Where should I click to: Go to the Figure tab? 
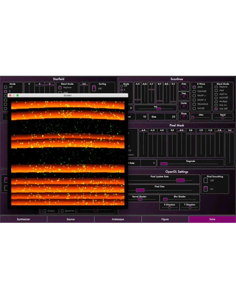165,219
